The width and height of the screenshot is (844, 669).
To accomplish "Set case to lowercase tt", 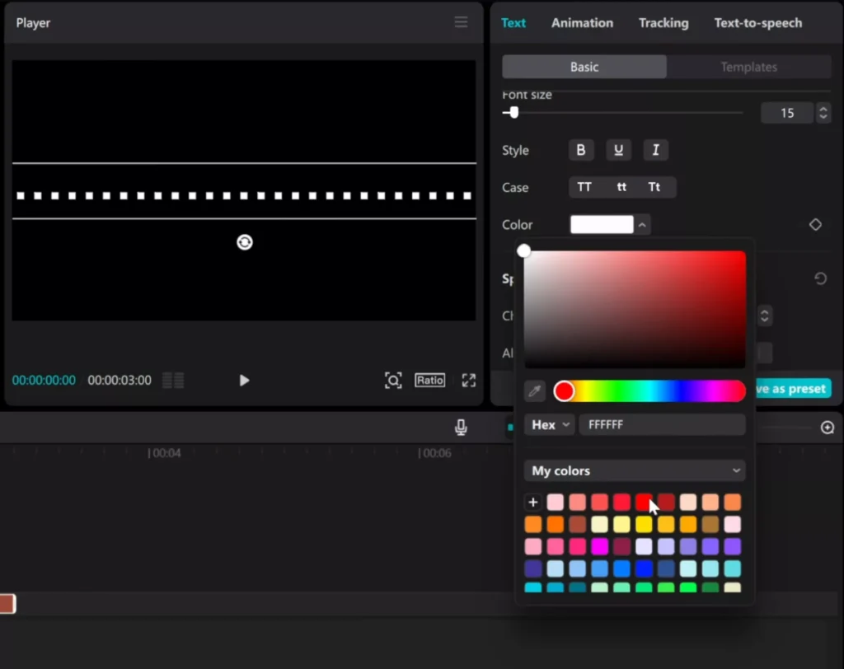I will point(621,187).
